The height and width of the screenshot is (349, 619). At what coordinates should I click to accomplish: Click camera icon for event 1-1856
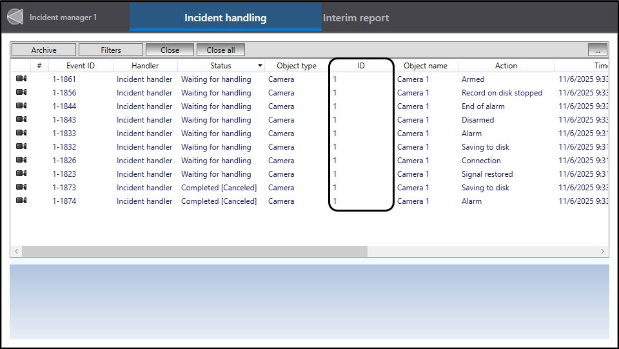coord(21,92)
